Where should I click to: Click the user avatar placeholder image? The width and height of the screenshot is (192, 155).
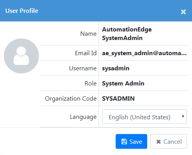(21, 56)
